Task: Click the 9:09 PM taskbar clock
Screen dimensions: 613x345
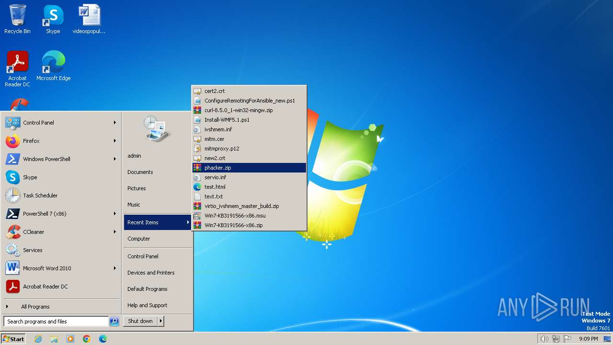Action: (588, 339)
